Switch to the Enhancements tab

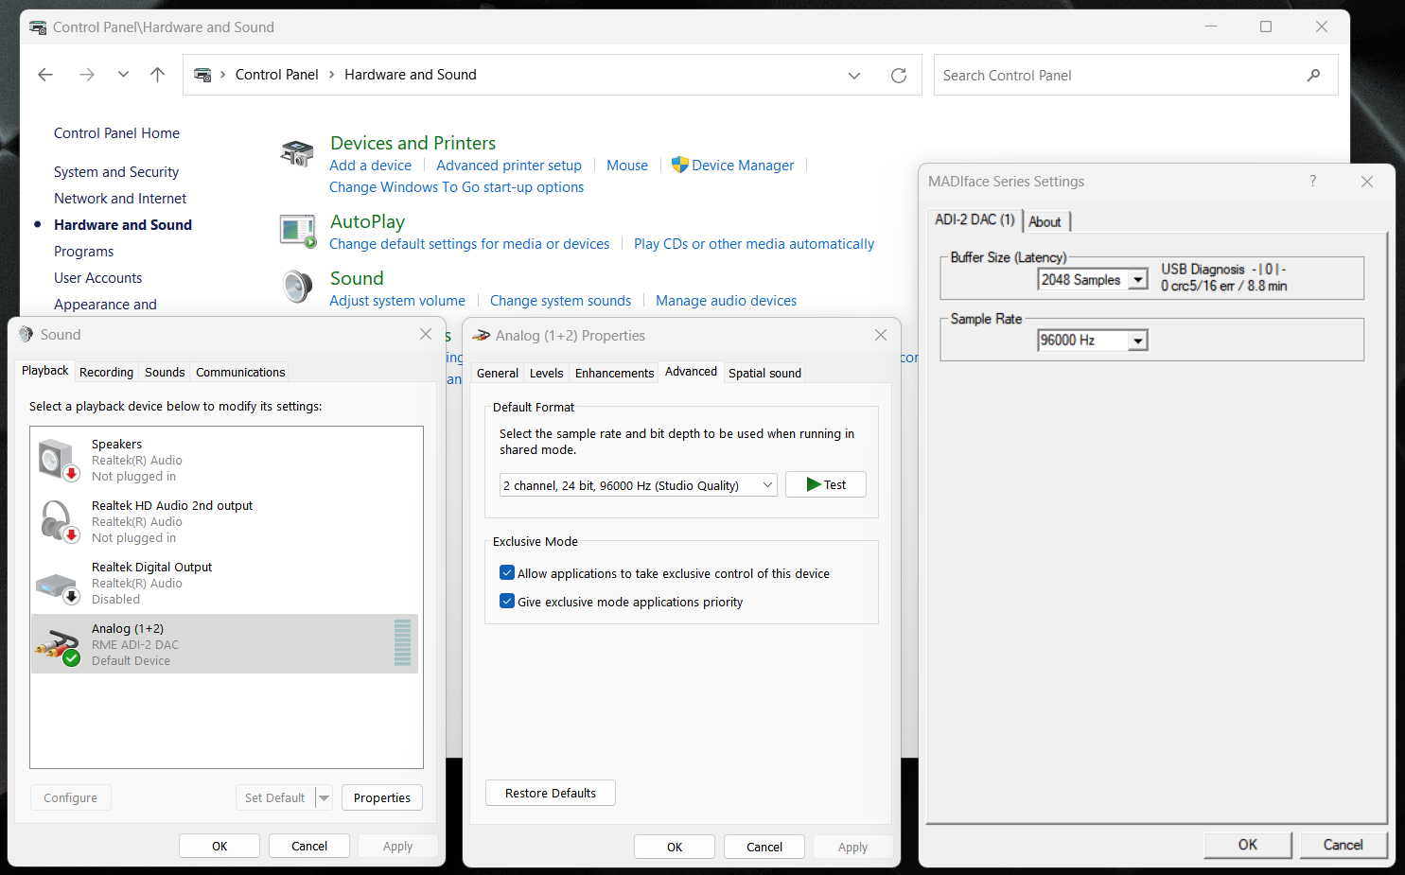point(614,374)
